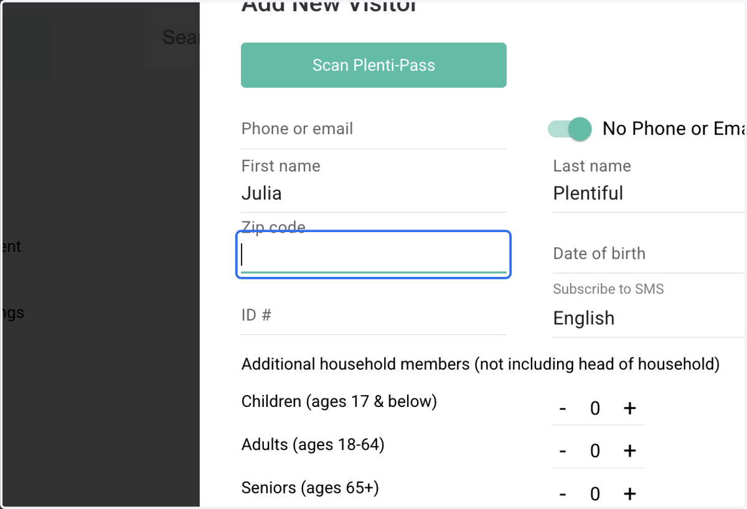
Task: Decrease the Seniors count with minus
Action: (563, 494)
